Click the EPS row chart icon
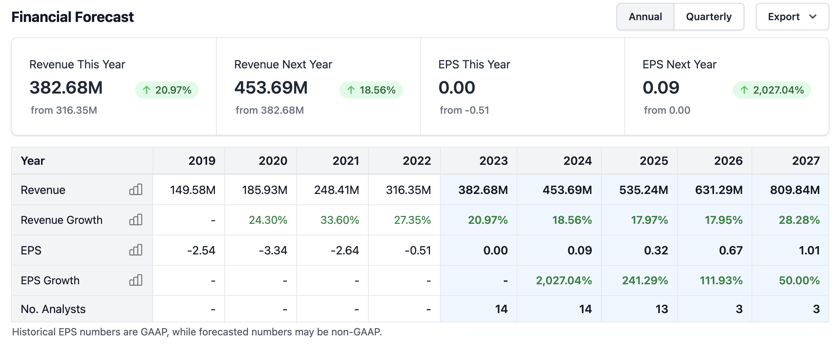The height and width of the screenshot is (344, 834). tap(136, 250)
